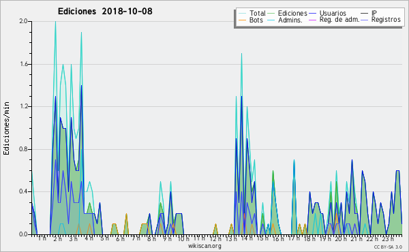Select the 'Admins.' legend entry
Screen dimensions: 409x252
pyautogui.click(x=290, y=20)
